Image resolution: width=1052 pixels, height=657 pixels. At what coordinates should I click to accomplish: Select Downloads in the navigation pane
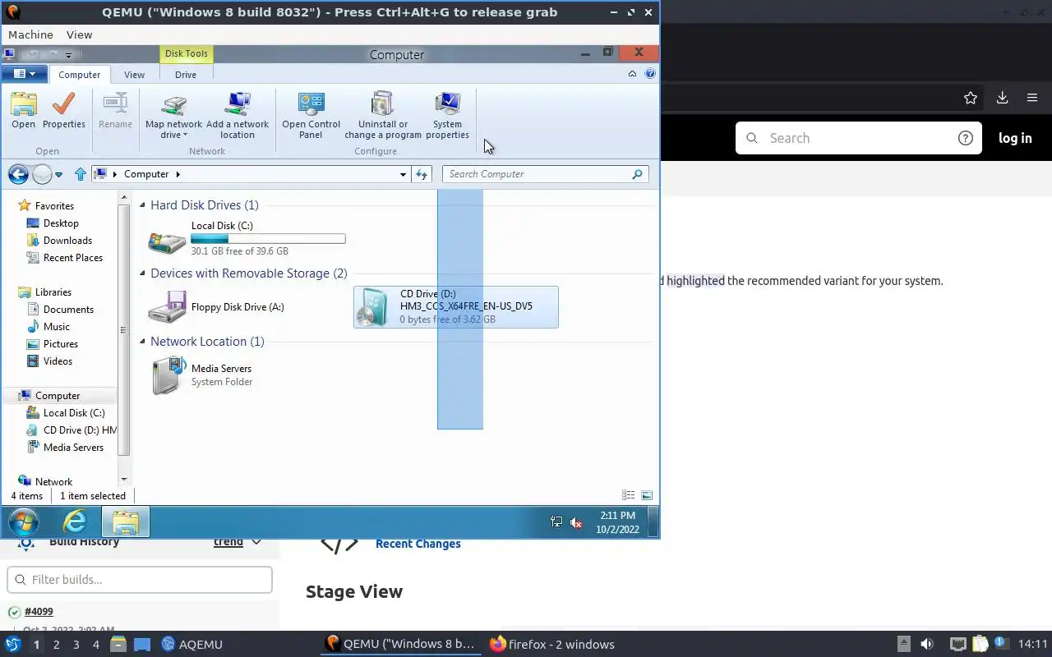coord(67,241)
